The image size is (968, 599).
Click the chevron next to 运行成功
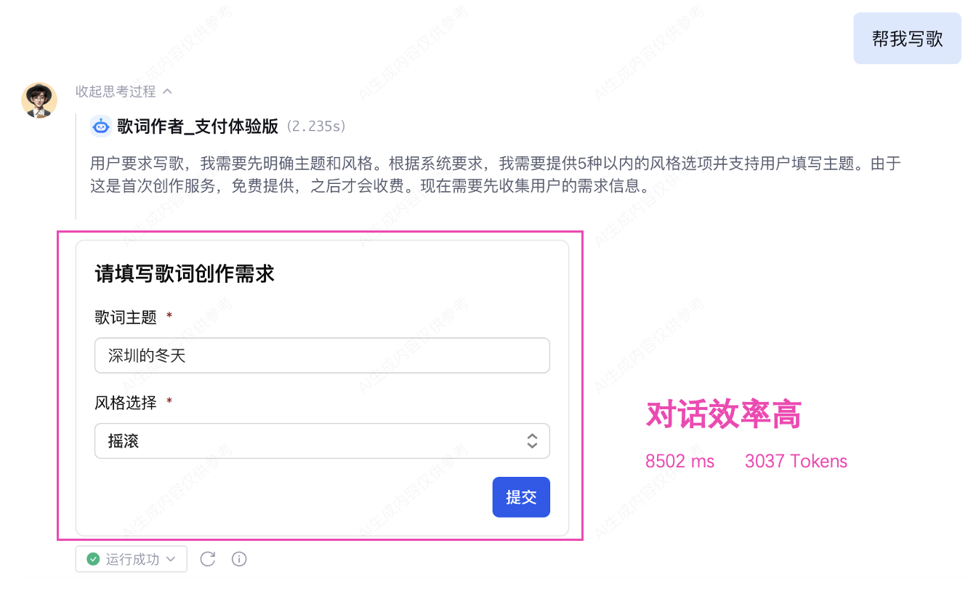(171, 559)
